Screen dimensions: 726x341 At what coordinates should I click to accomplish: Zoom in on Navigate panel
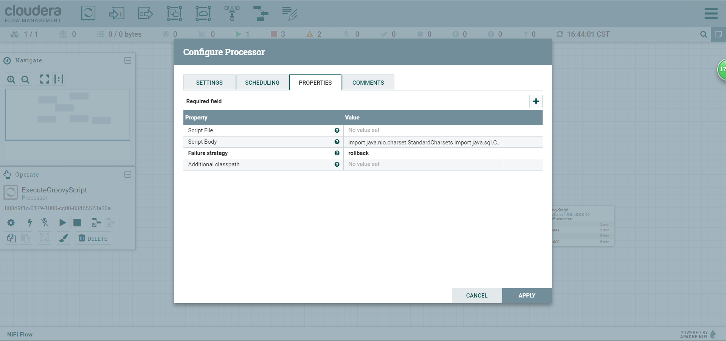click(x=11, y=79)
